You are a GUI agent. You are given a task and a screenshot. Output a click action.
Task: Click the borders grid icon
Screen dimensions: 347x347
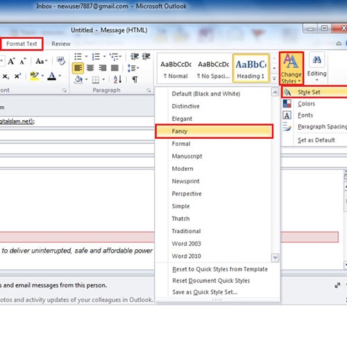[x=96, y=80]
